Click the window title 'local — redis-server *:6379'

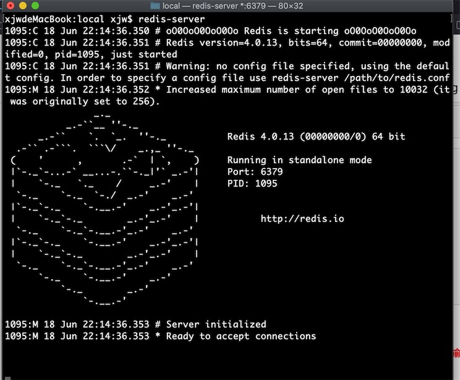point(214,6)
